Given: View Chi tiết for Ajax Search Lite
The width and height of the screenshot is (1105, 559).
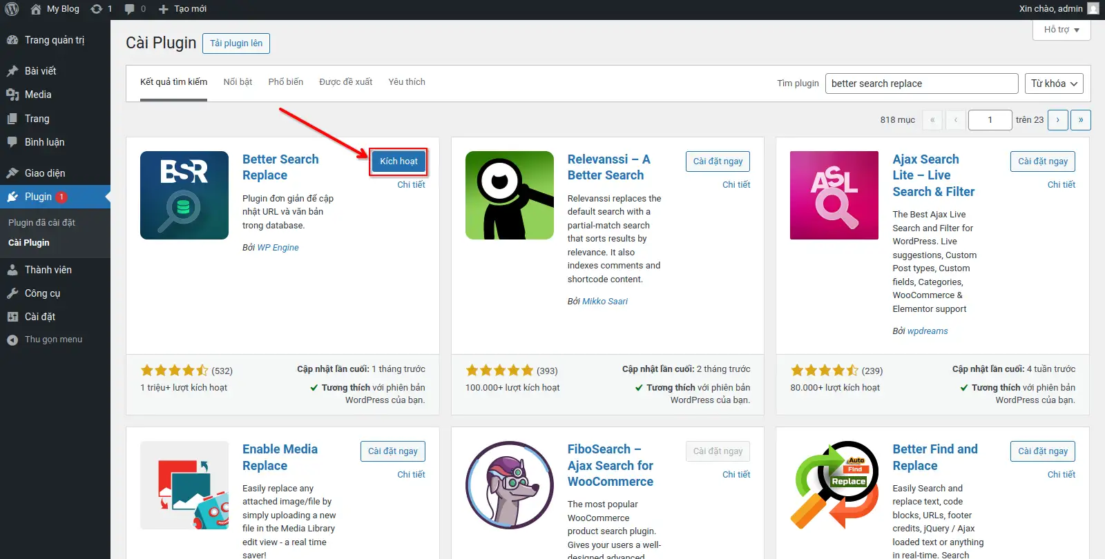Looking at the screenshot, I should pyautogui.click(x=1061, y=185).
